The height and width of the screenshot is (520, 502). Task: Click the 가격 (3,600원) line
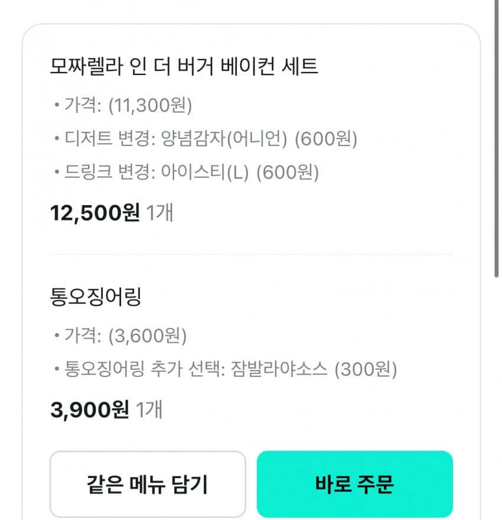[x=119, y=336]
